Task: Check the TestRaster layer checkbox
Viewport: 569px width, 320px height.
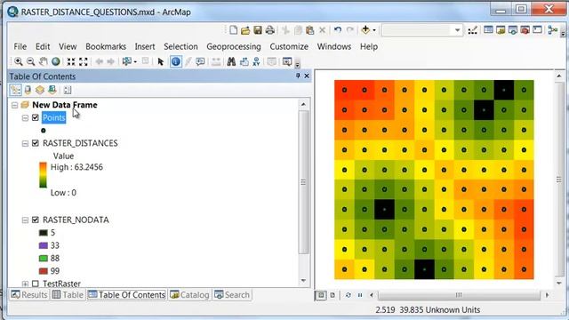Action: (36, 284)
